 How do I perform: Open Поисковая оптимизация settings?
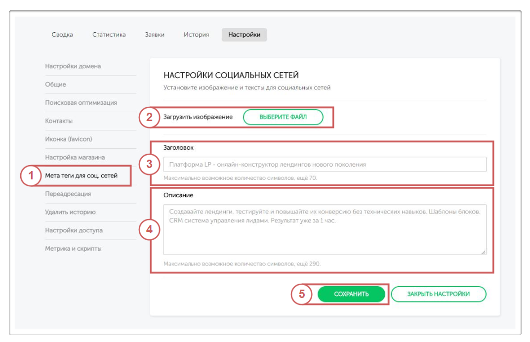(x=81, y=103)
